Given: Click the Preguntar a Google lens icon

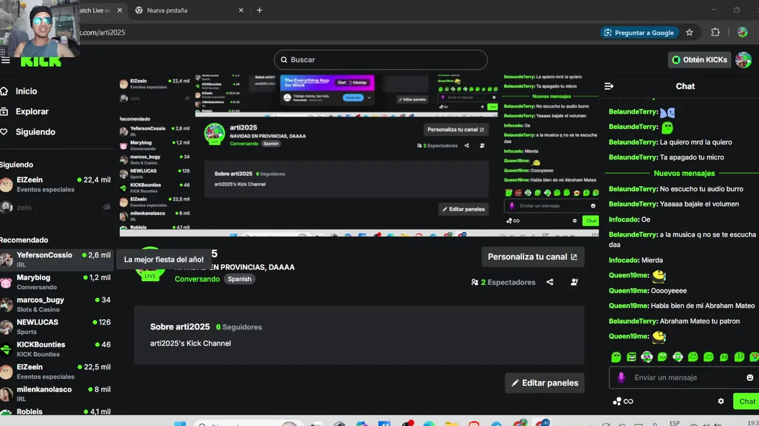Looking at the screenshot, I should click(x=608, y=33).
